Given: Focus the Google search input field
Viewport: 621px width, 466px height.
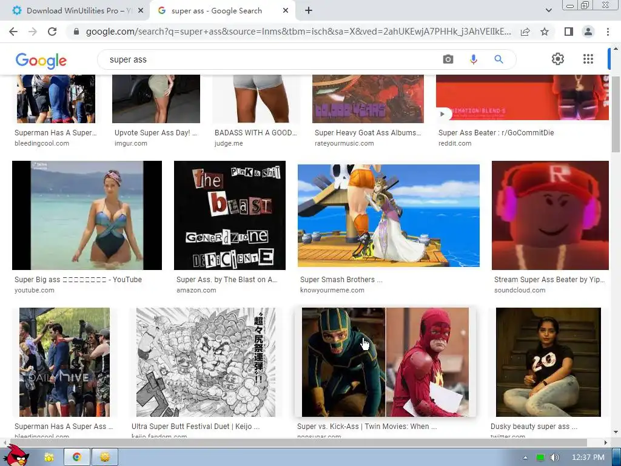Looking at the screenshot, I should pos(274,59).
